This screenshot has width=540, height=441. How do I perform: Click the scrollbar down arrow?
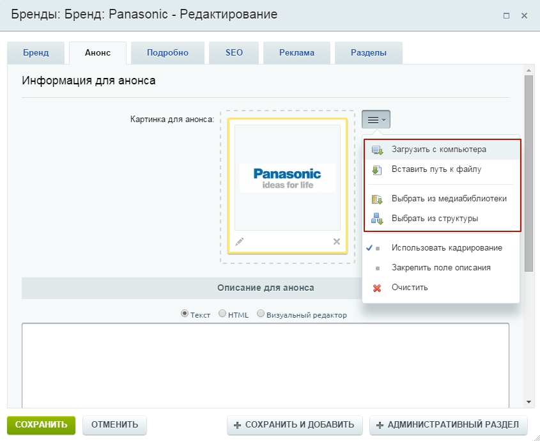coord(528,402)
